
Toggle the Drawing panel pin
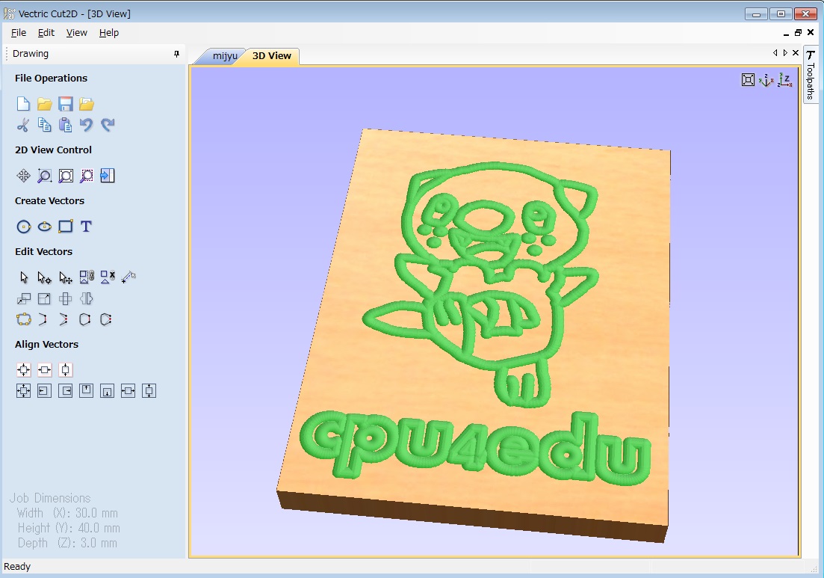176,54
